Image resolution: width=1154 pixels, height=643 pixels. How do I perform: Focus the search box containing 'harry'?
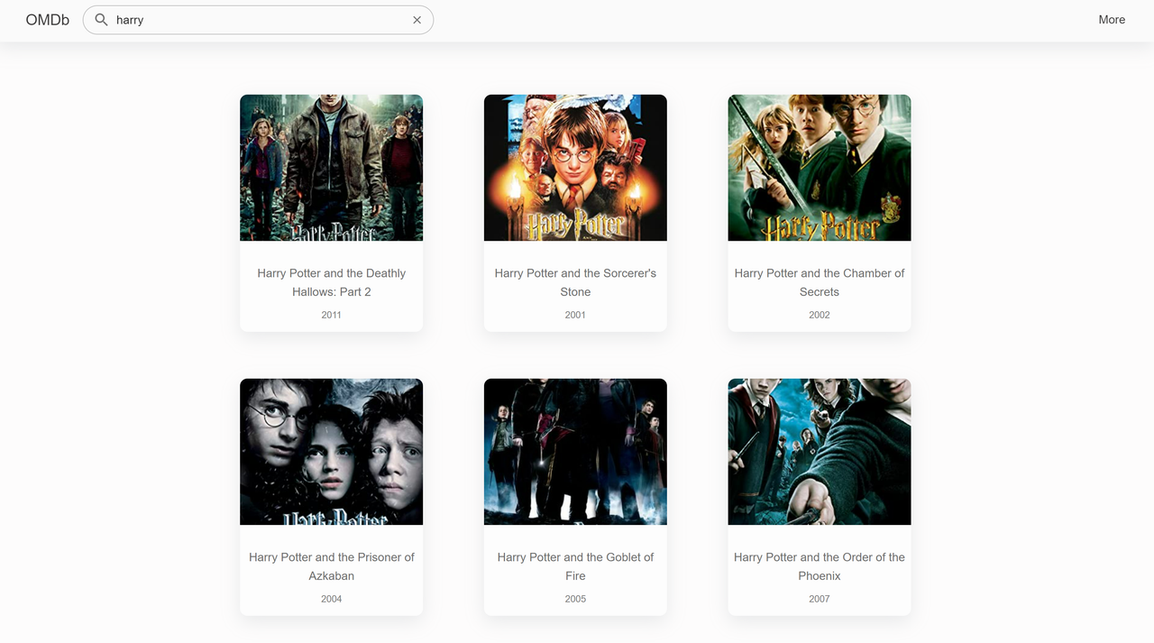pos(259,20)
